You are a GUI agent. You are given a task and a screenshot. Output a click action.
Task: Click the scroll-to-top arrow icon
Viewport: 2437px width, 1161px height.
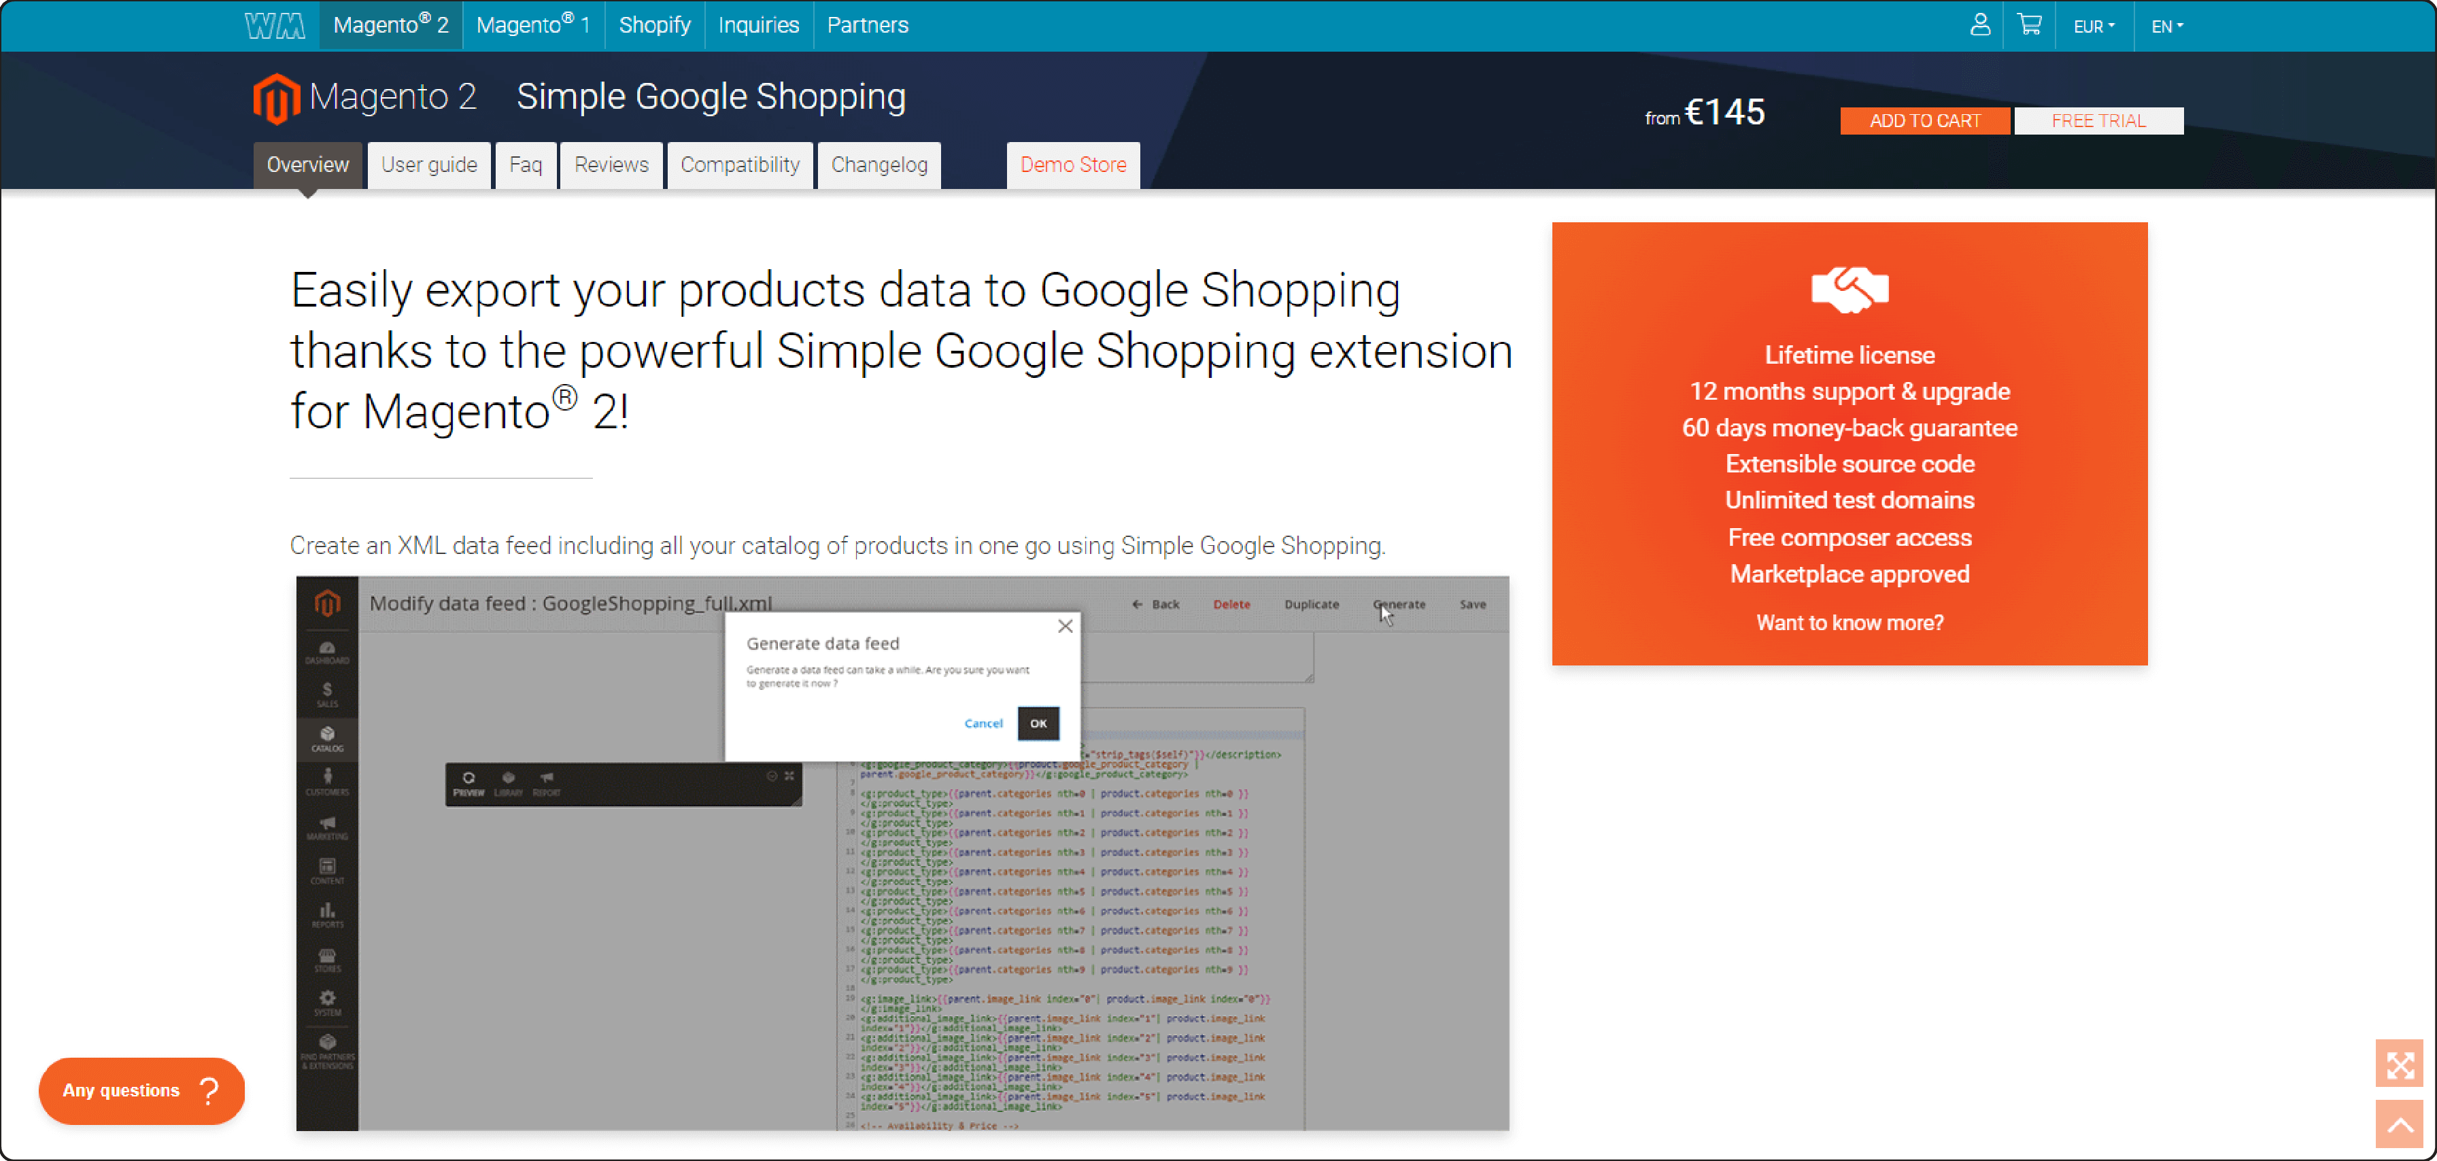click(2398, 1123)
